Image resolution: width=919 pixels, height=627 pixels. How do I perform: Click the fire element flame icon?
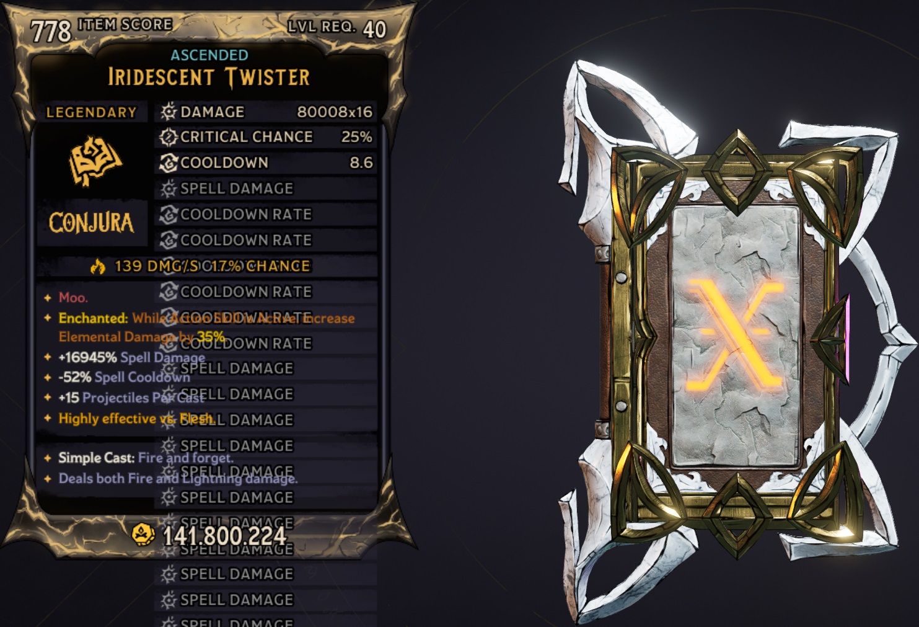(97, 267)
